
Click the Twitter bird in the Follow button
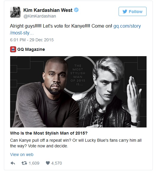coord(125,12)
